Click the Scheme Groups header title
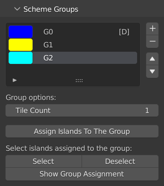 (51, 9)
